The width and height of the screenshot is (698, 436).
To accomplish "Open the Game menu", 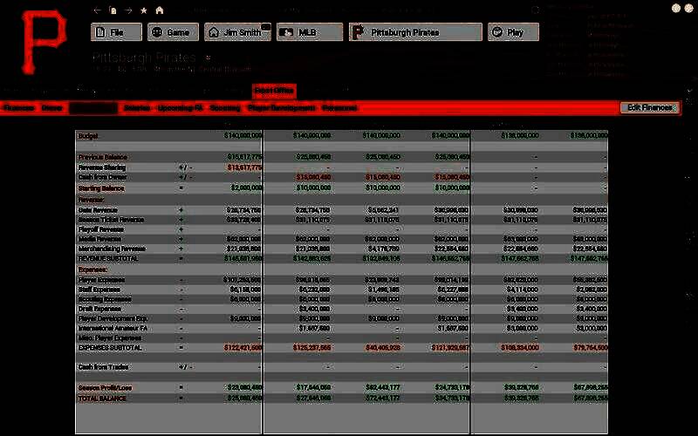I will [171, 32].
